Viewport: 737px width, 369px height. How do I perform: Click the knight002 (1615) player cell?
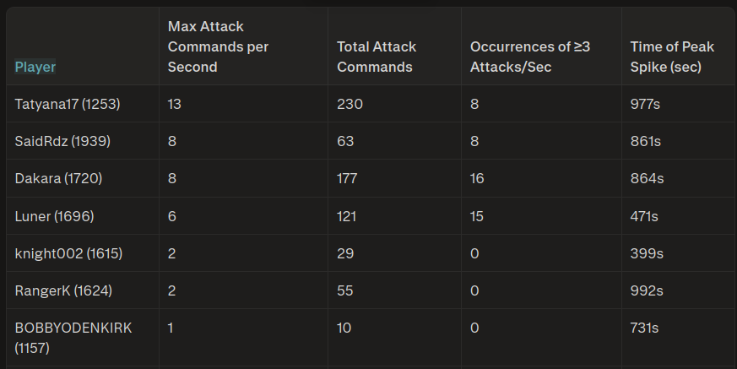[x=69, y=253]
